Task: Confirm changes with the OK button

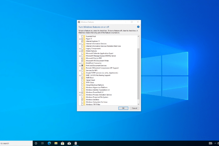Action: click(x=123, y=108)
